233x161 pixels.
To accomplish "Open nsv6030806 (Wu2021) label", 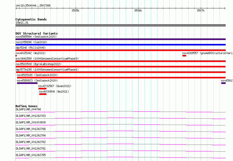I will point(54,91).
